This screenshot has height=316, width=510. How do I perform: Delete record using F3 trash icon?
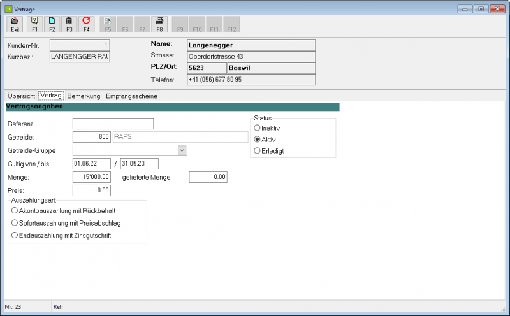coord(69,24)
